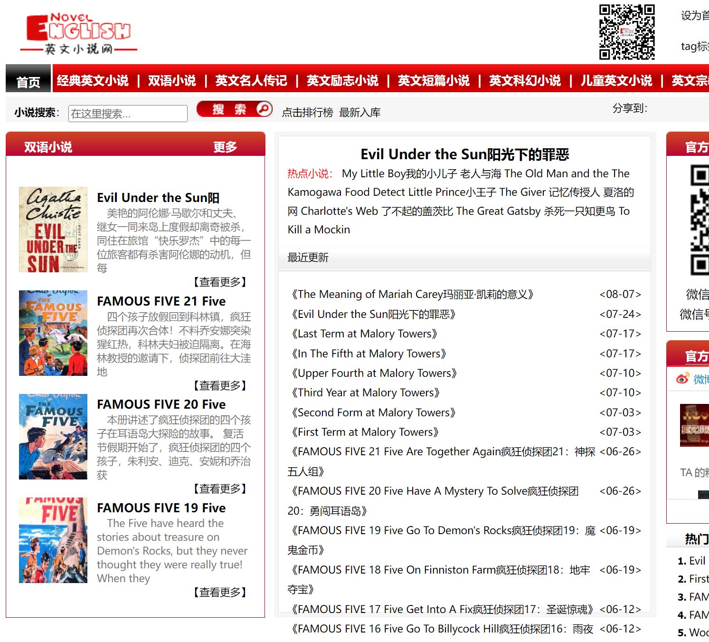Click 查看更多 under FAMOUS FIVE 20 Five
This screenshot has width=709, height=642.
click(220, 489)
